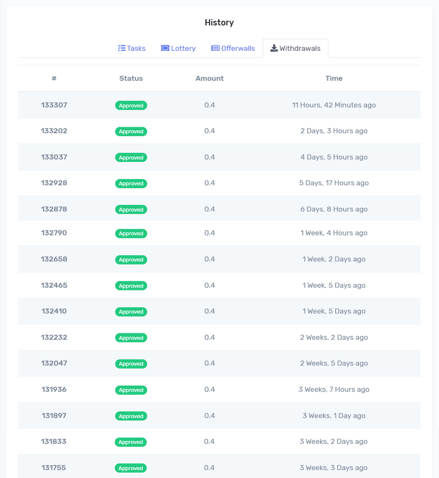This screenshot has height=478, width=439.
Task: Click '6 Days, 8 Hours ago' time
Action: [x=334, y=210]
